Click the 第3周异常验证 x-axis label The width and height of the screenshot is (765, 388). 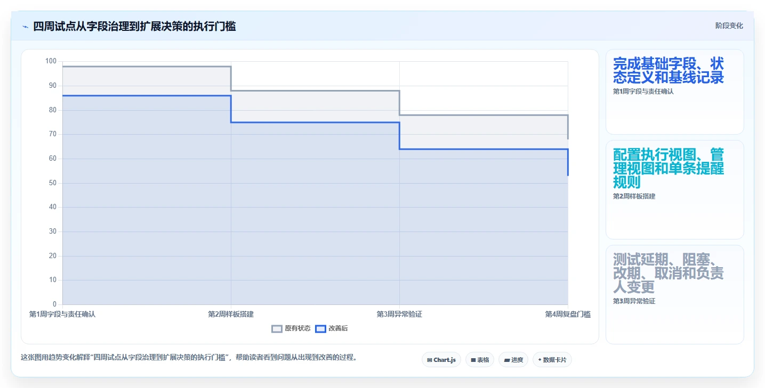click(399, 315)
